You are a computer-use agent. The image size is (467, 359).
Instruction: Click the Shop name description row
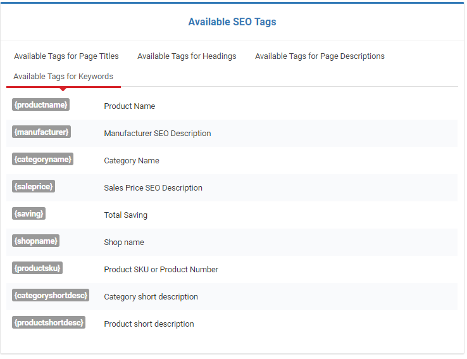pos(232,242)
